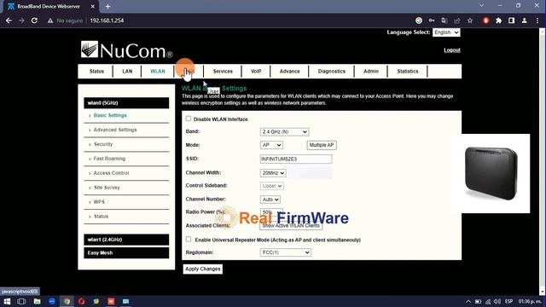This screenshot has width=546, height=307.
Task: Open the Band dropdown
Action: 284,131
